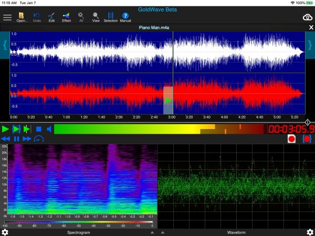Click the green waveform visual display

[x=236, y=186]
